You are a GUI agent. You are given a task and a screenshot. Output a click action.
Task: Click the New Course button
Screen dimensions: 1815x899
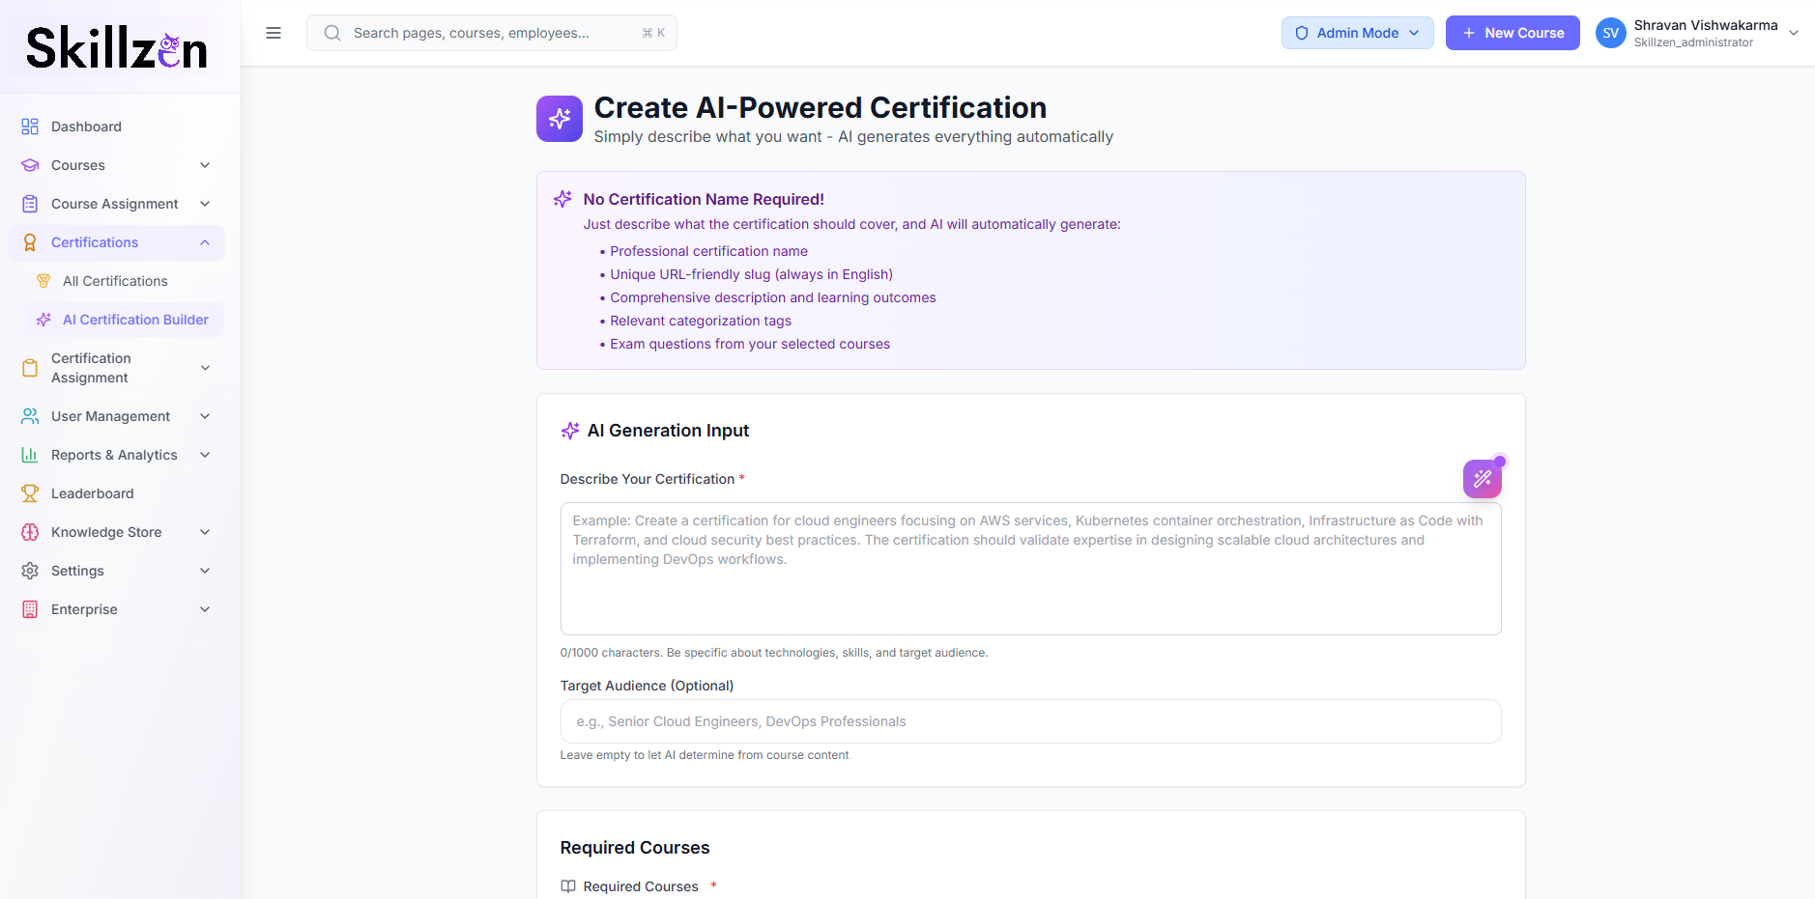click(1512, 33)
